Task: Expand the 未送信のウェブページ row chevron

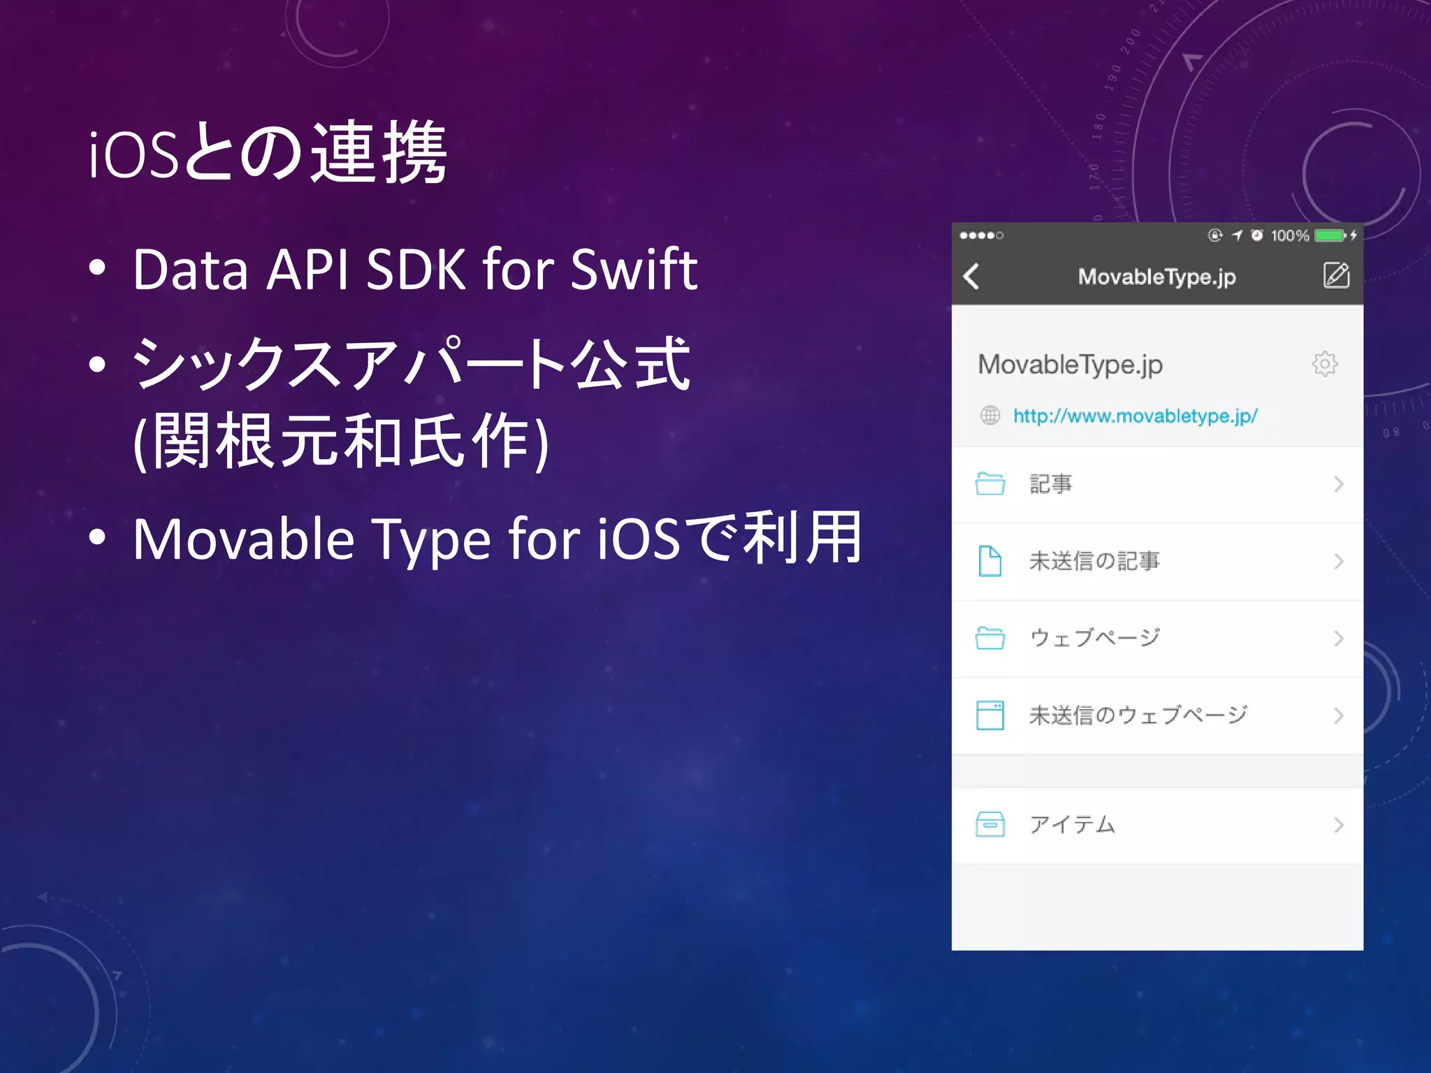Action: coord(1339,715)
